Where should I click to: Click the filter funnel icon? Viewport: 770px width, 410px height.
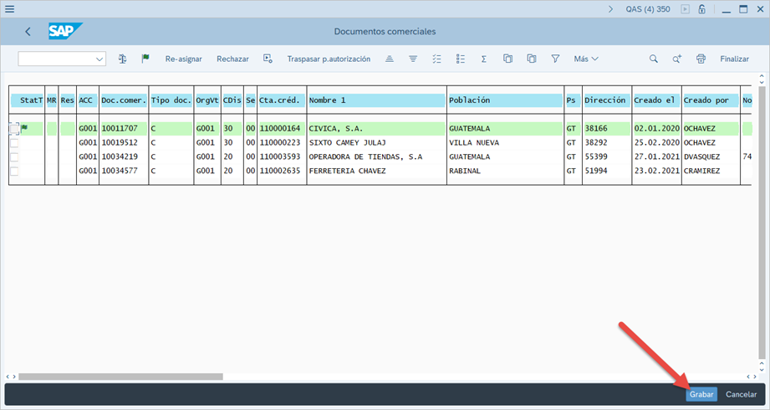[x=555, y=59]
